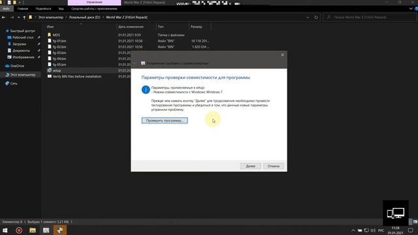Select the MD5 folder
The image size is (418, 235).
[x=56, y=35]
